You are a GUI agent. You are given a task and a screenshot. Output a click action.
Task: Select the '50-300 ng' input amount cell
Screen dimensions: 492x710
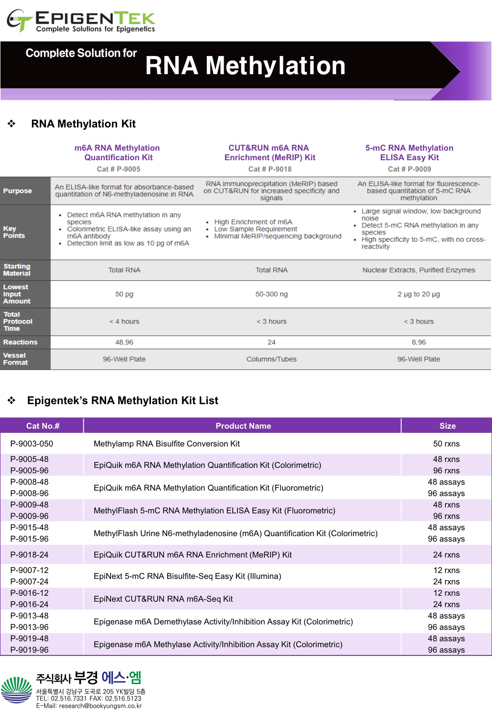click(x=272, y=294)
